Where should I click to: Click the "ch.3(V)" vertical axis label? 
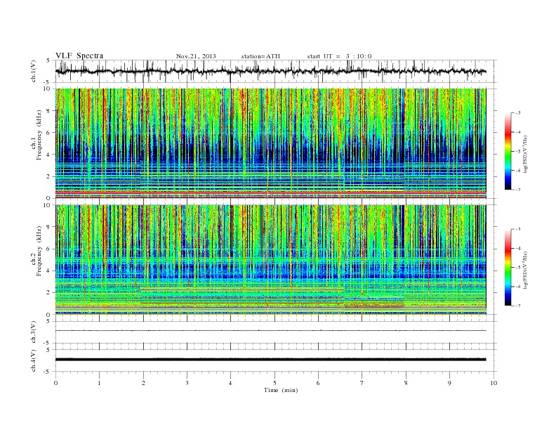(34, 332)
